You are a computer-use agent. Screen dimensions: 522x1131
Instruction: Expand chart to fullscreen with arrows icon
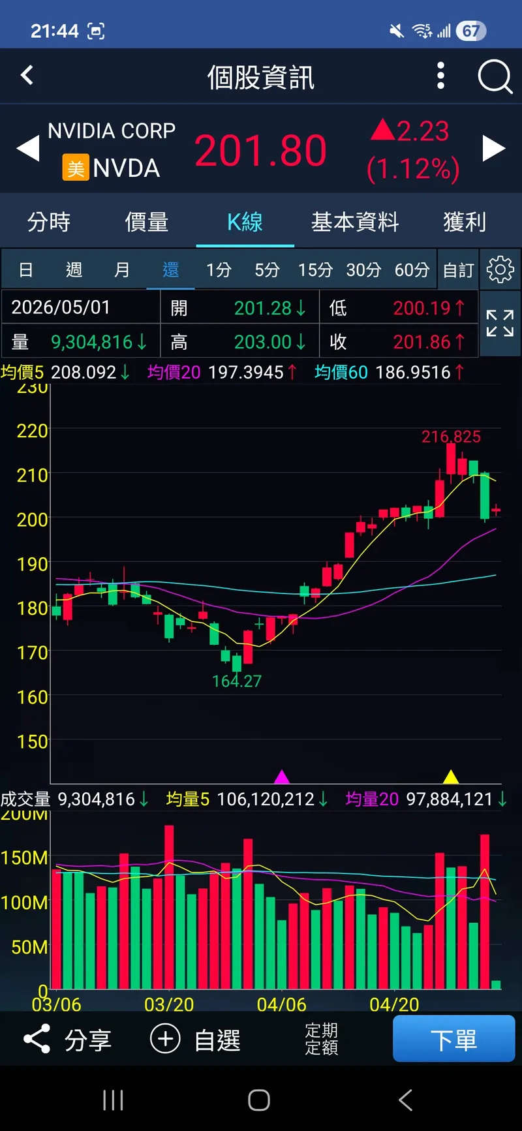coord(500,323)
